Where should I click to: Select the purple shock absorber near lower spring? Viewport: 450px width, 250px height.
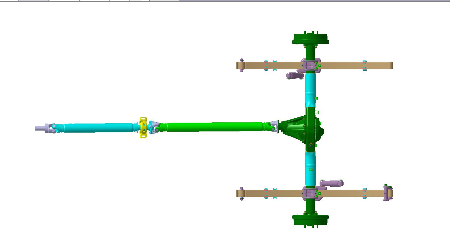point(332,183)
